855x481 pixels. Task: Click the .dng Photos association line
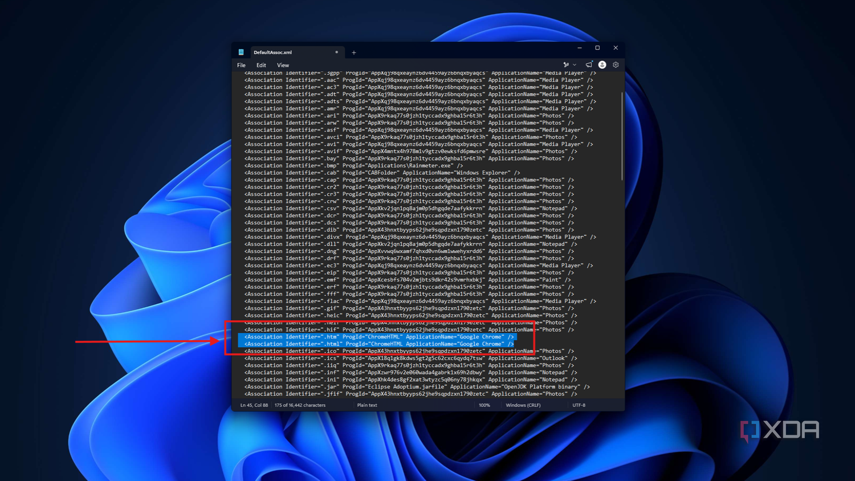(x=409, y=251)
